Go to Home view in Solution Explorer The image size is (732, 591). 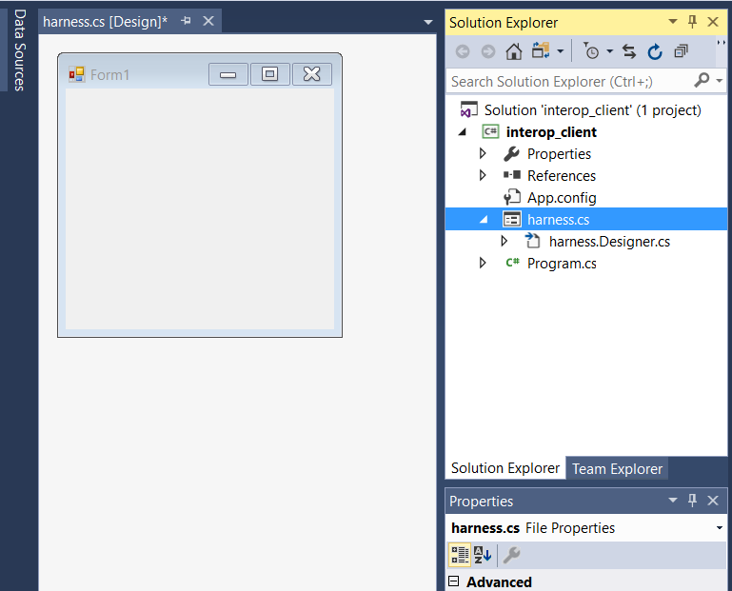tap(513, 51)
